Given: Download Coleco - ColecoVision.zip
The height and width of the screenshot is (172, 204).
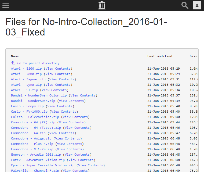Looking at the screenshot, I should coord(35,117).
